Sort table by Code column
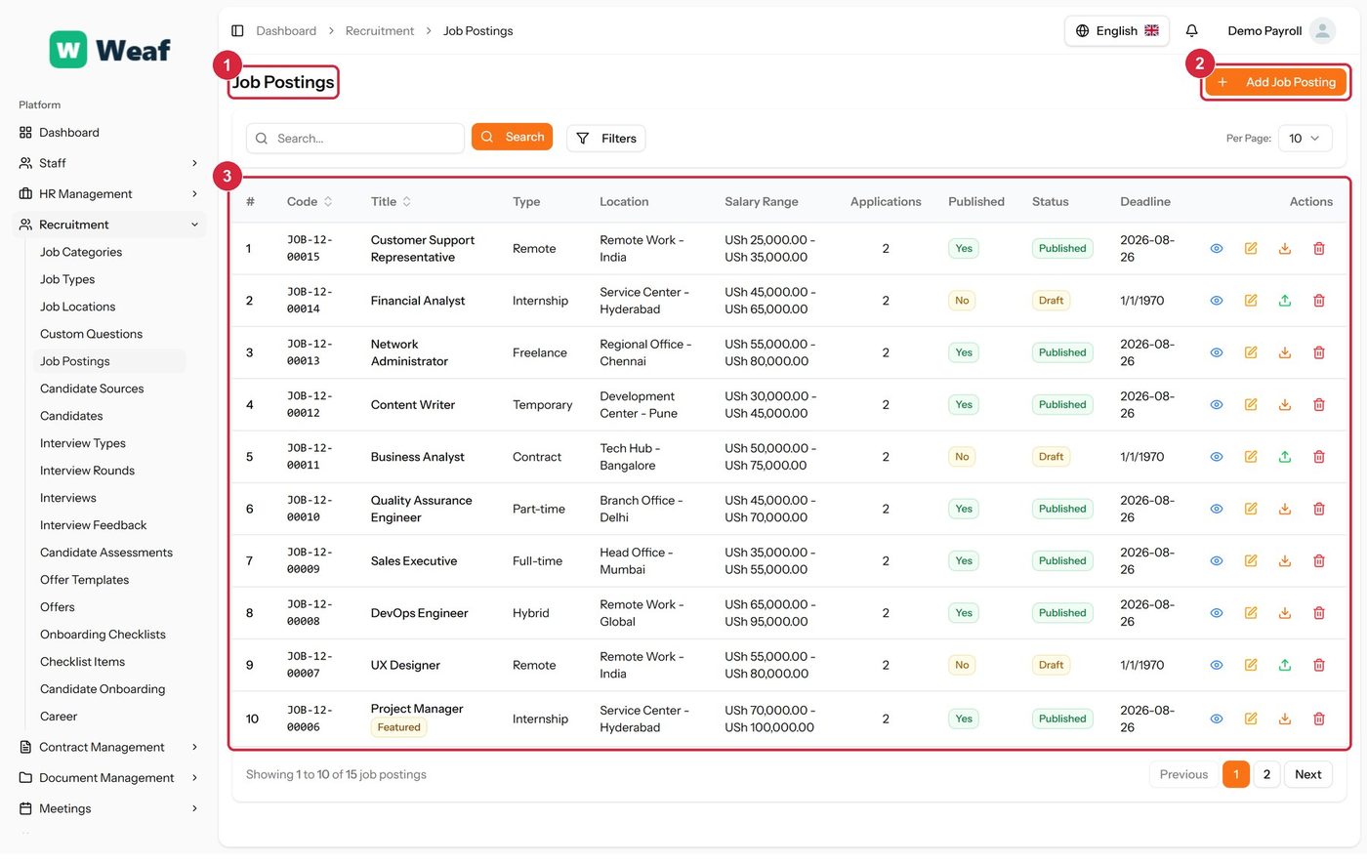 click(310, 202)
